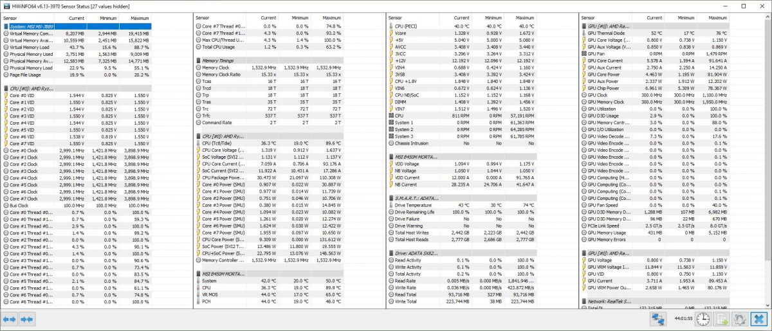Select the Core #7 VID row
Screen dimensions: 772x331
click(76, 143)
